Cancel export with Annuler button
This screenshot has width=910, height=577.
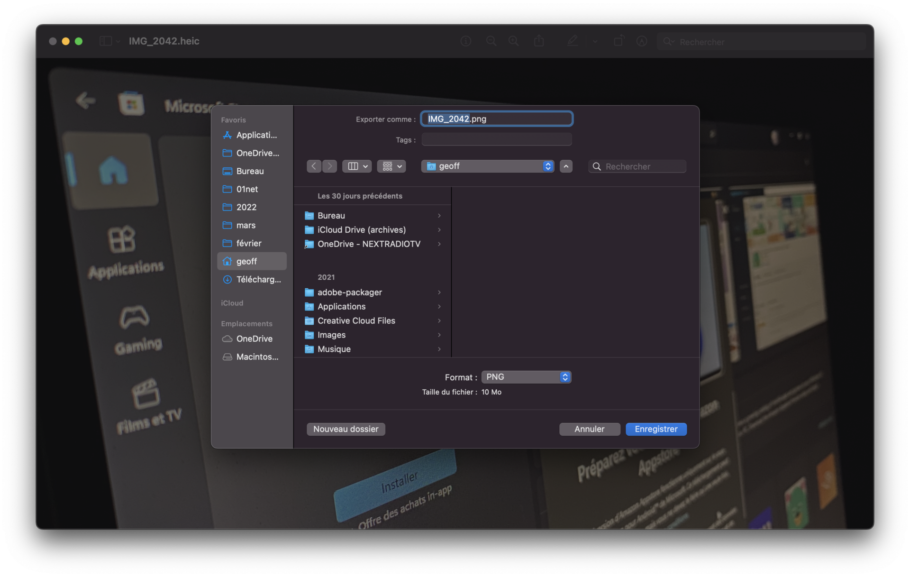(x=590, y=429)
